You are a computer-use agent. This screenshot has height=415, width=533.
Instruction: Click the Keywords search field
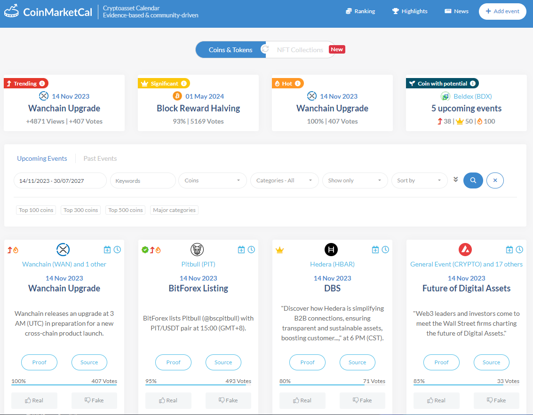pos(143,180)
